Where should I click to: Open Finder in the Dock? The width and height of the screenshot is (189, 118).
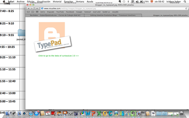point(8,113)
